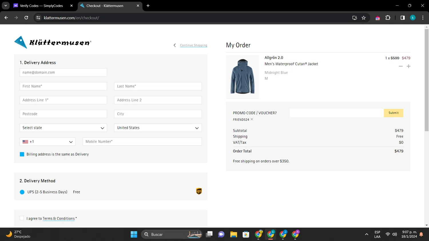Viewport: 429px width, 241px height.
Task: Click the Allgrön 2.0 product name
Action: (x=274, y=58)
